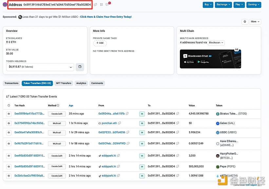Preview details of transaction 0xe06a47a9a30085c9

[x=9, y=133]
